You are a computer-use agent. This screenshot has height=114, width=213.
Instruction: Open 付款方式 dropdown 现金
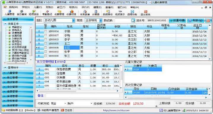point(65,103)
